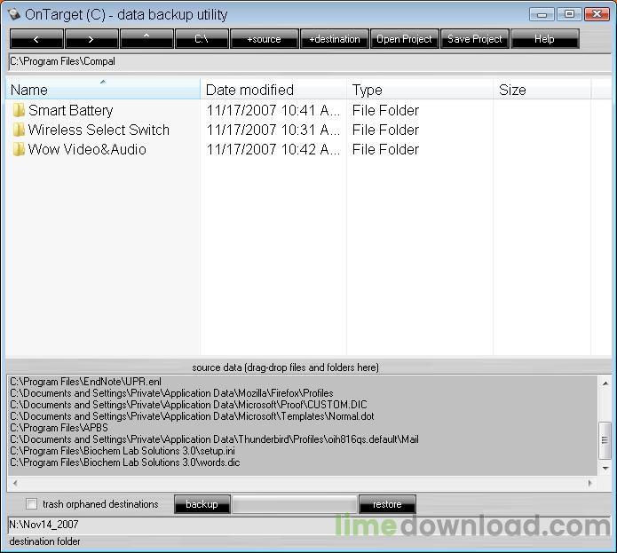Sort by the Type column header
Viewport: 617px width, 553px height.
pos(419,90)
